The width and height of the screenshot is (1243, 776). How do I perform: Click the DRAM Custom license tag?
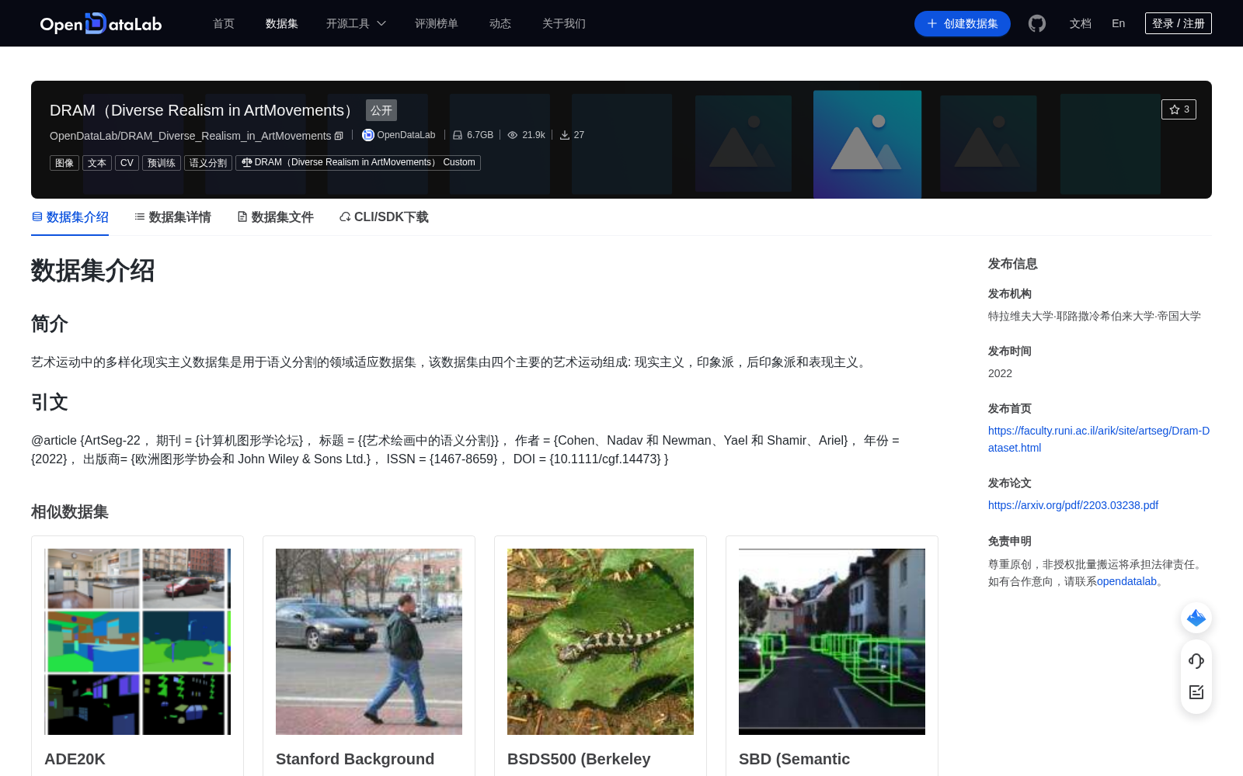tap(358, 163)
